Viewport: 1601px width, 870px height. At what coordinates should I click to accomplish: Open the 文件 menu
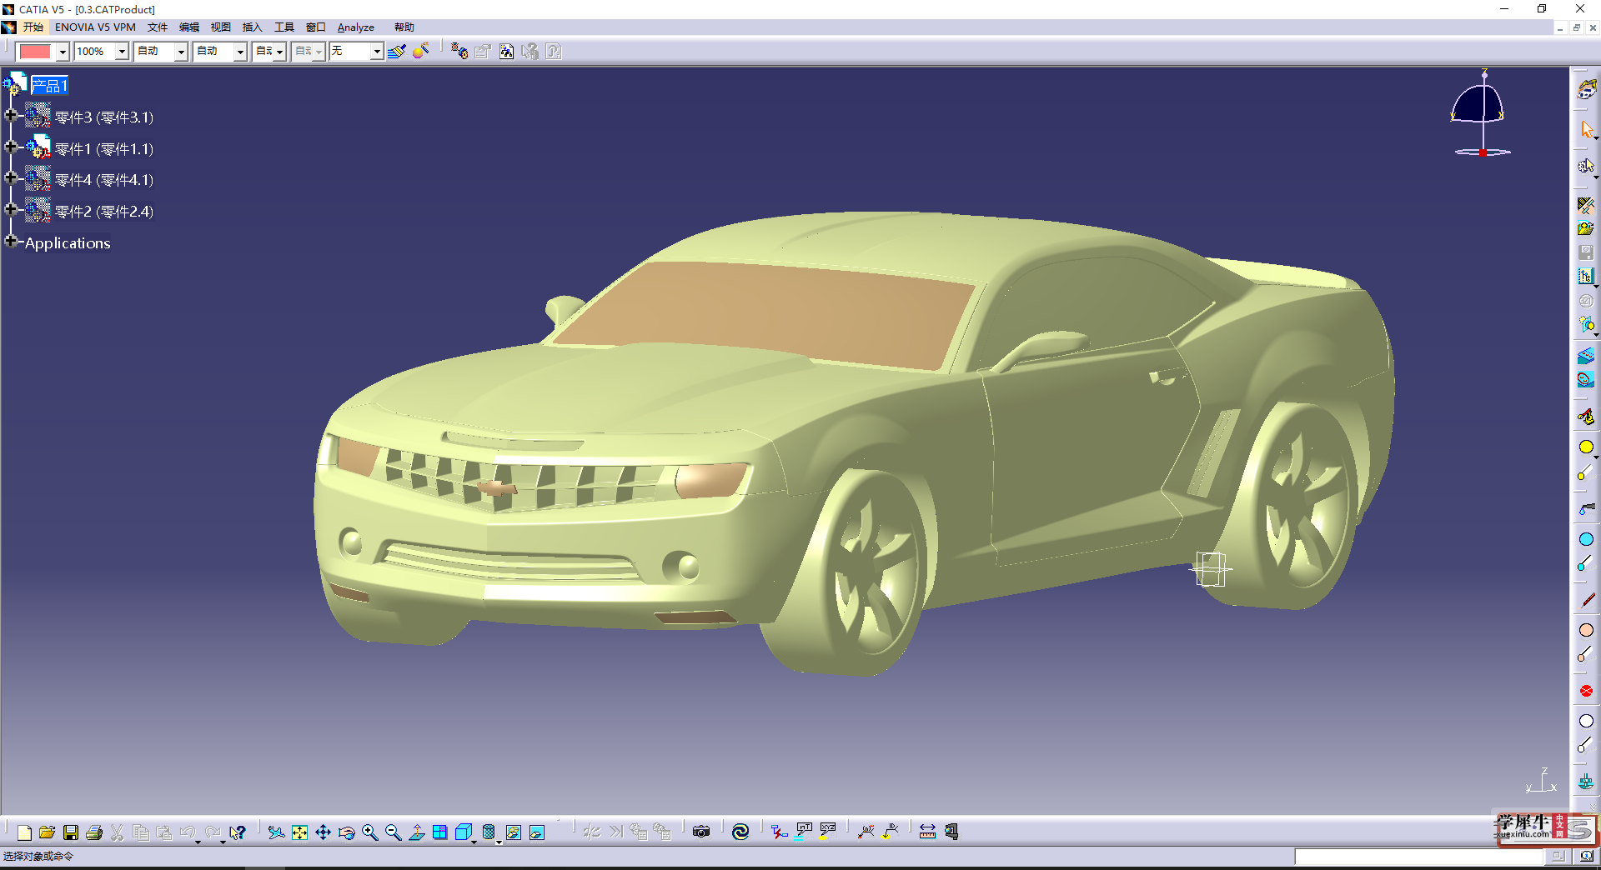(x=158, y=27)
